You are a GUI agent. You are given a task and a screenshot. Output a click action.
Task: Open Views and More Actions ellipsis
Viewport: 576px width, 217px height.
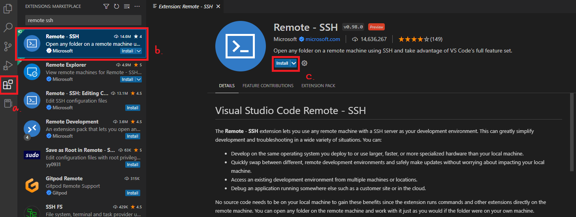pos(137,6)
